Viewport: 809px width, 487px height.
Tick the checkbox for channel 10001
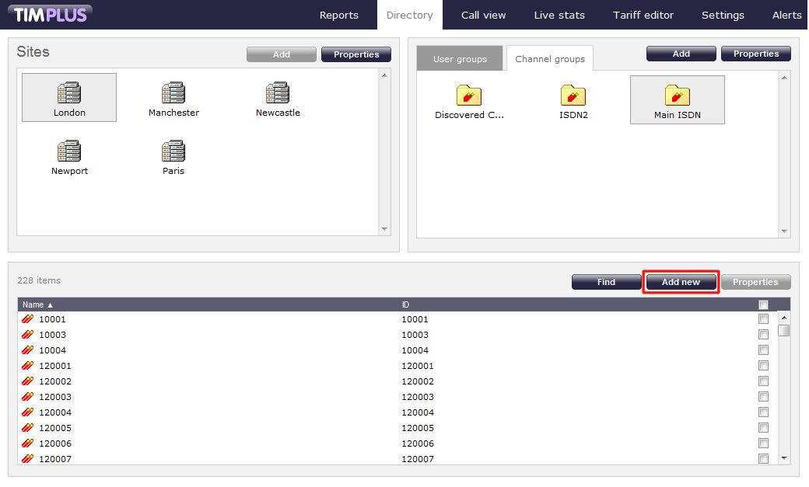click(763, 319)
